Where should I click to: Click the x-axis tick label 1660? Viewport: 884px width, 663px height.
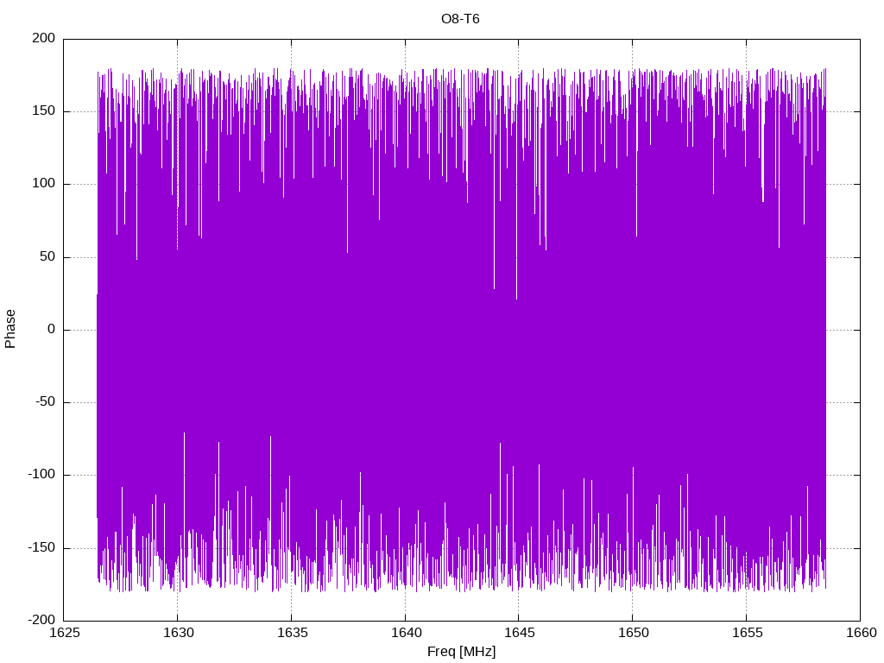861,633
